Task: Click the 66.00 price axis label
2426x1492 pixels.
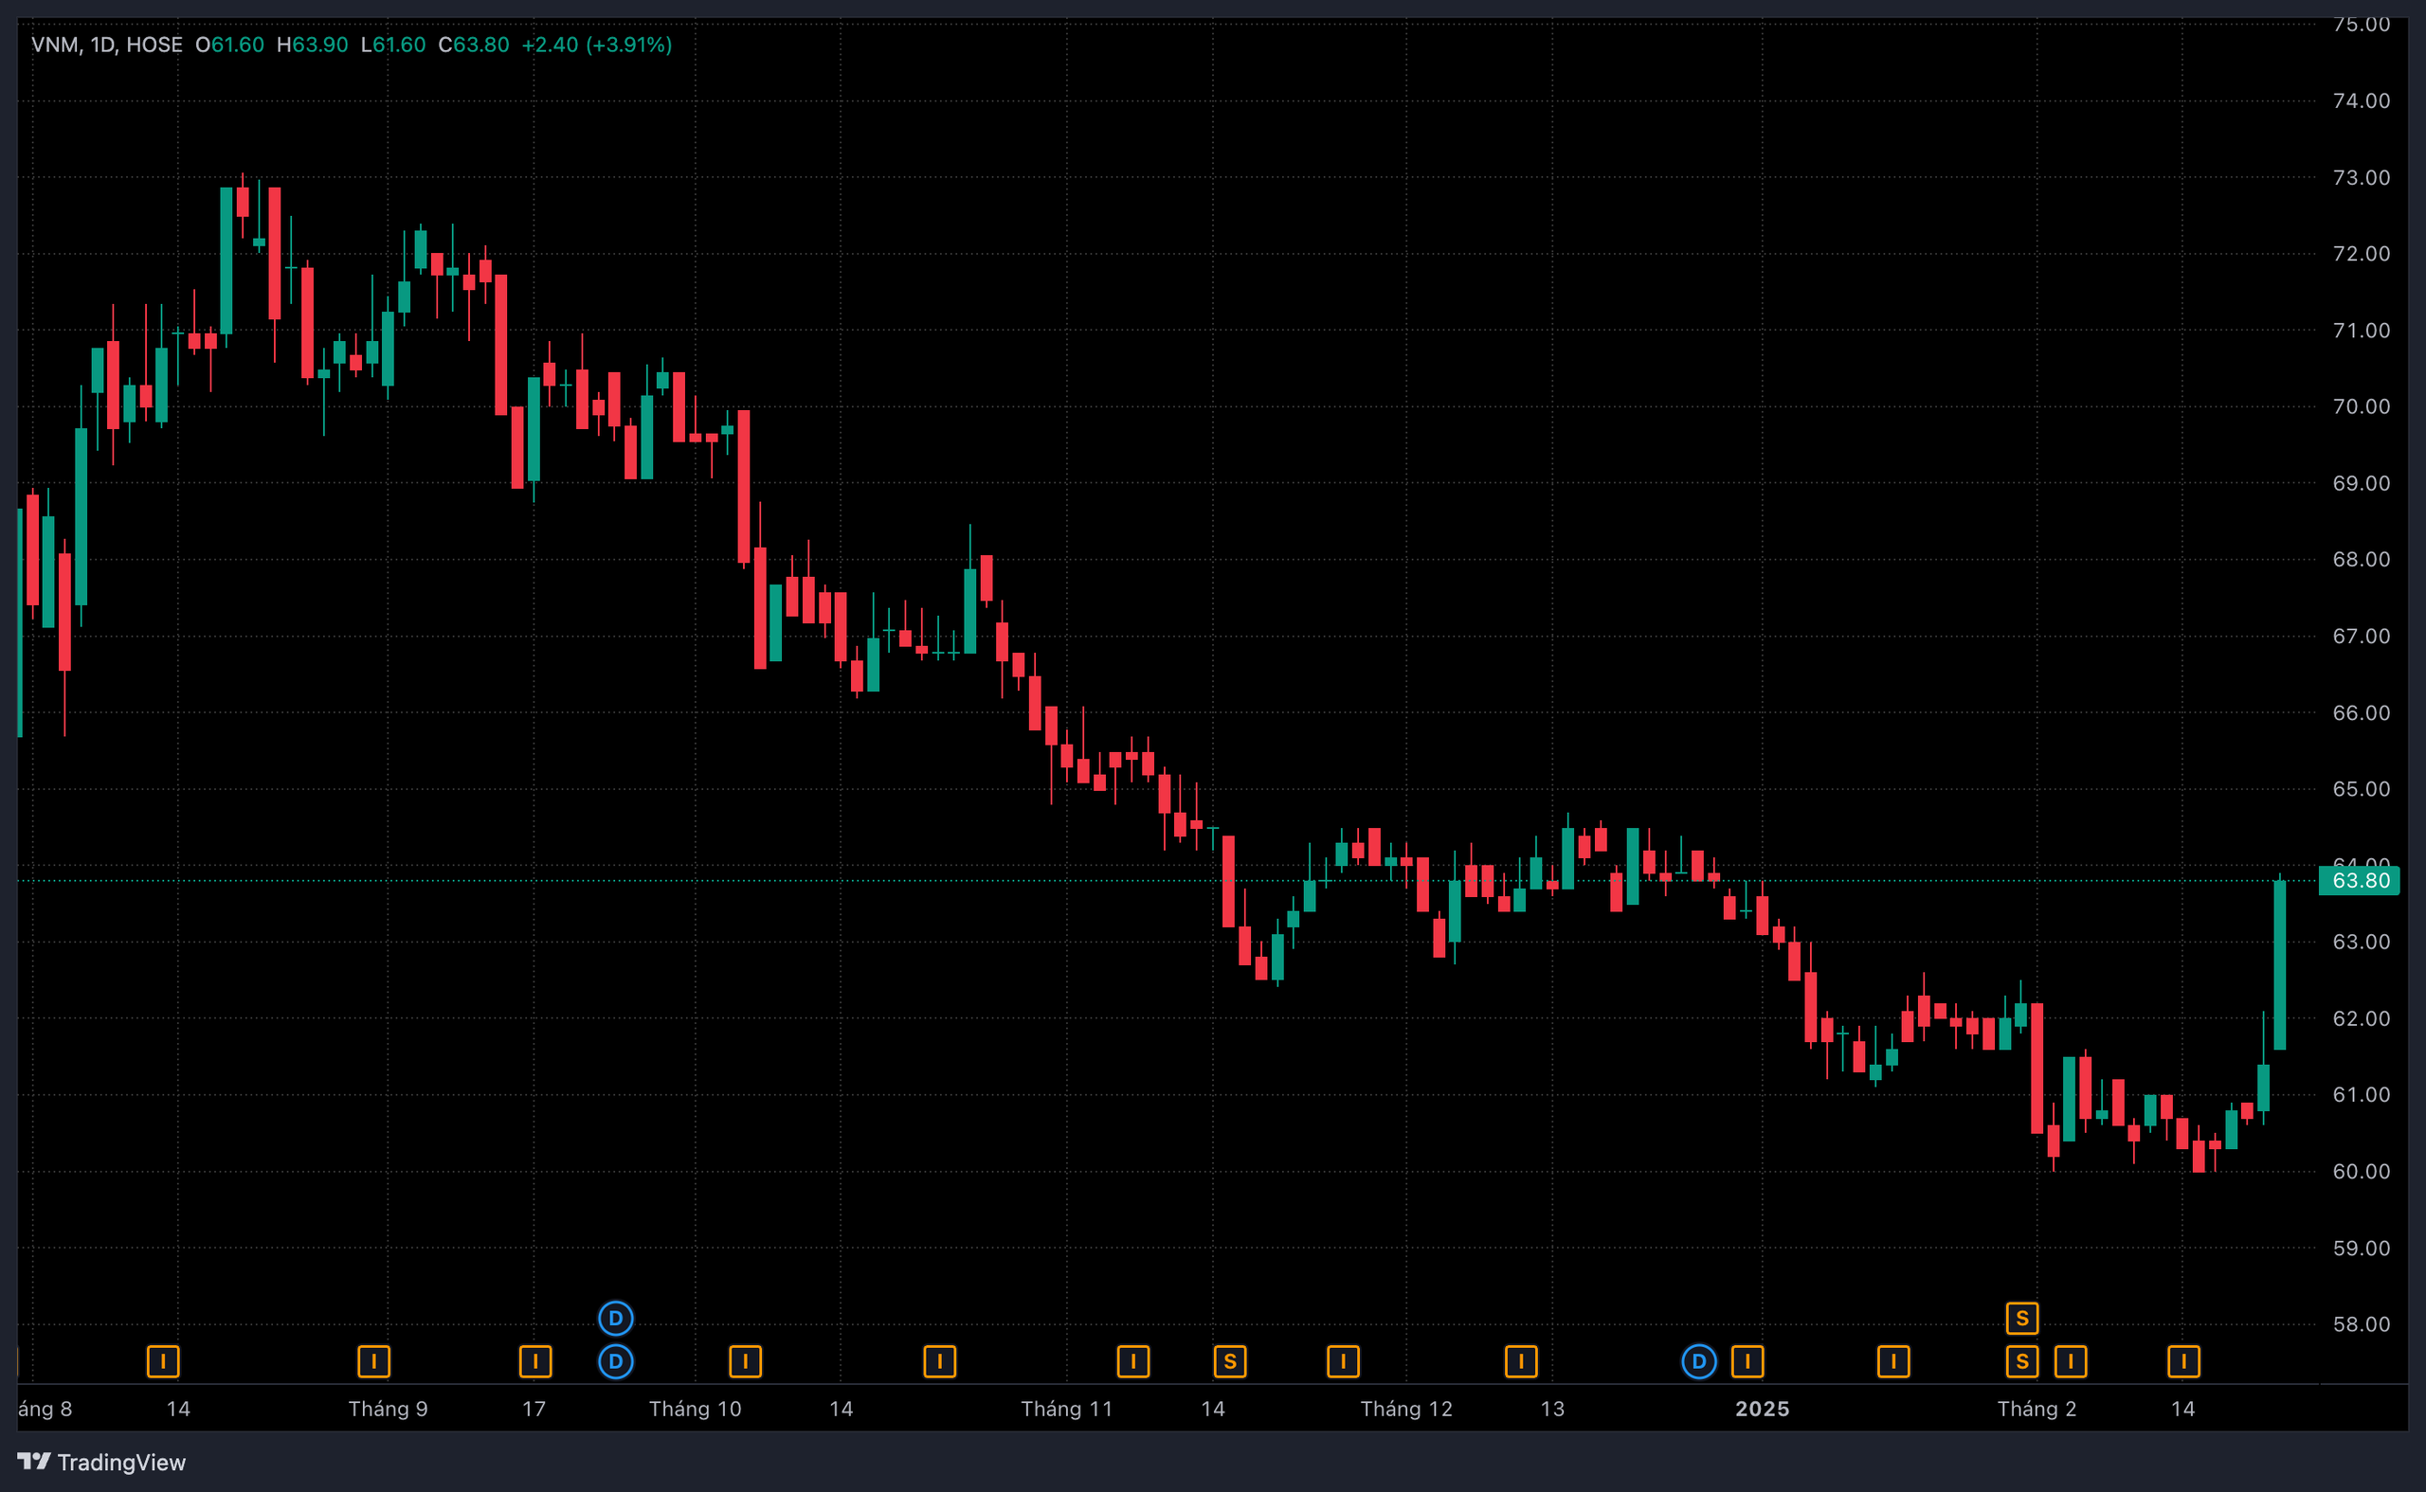Action: pyautogui.click(x=2361, y=712)
